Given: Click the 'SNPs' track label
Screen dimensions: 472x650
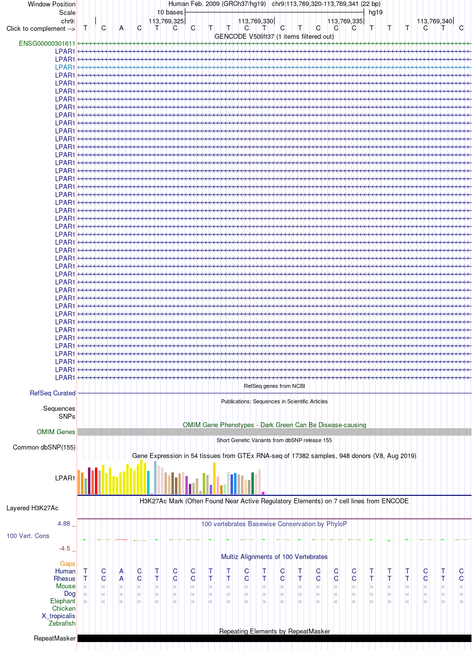Looking at the screenshot, I should [67, 416].
